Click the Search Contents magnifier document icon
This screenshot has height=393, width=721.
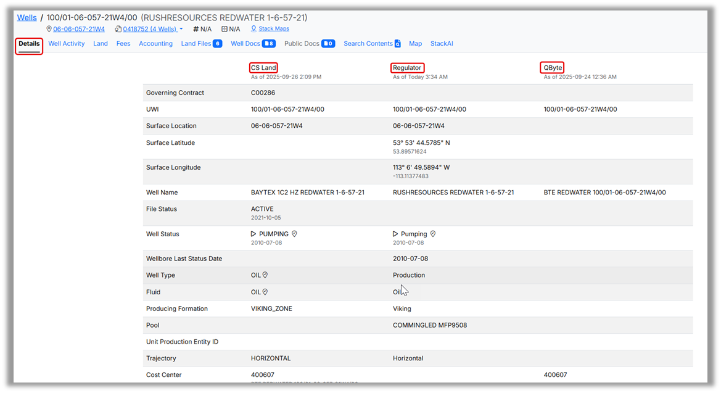pos(398,44)
